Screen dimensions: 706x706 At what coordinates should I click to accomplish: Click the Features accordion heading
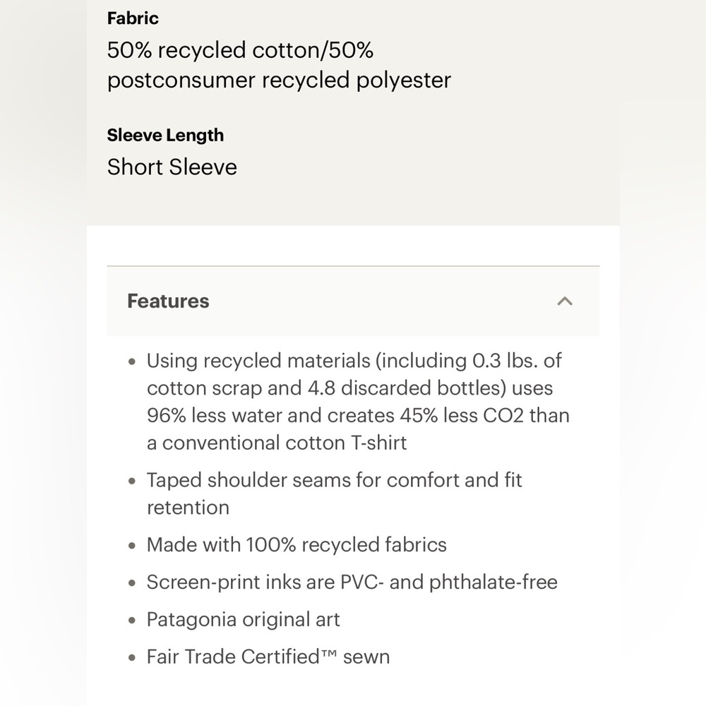point(168,301)
